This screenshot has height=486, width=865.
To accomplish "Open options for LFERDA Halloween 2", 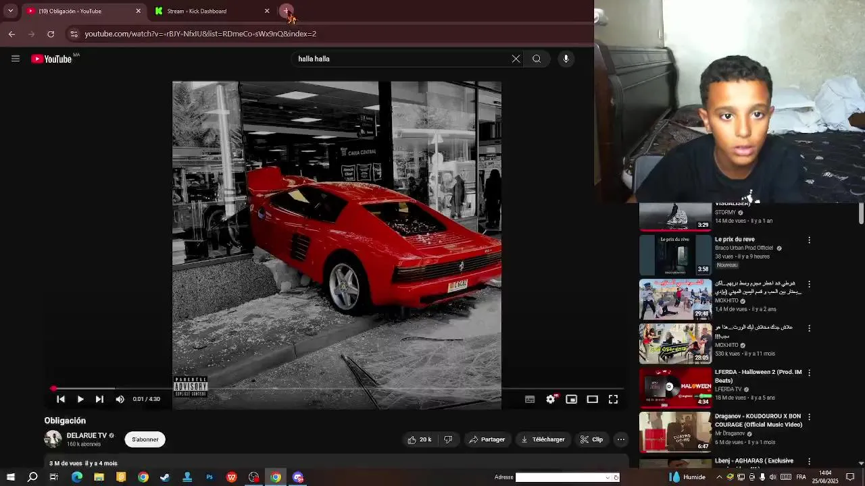I will coord(809,373).
